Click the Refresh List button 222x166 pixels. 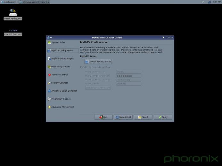(123, 117)
